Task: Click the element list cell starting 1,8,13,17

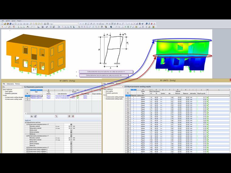Action: [x=62, y=98]
